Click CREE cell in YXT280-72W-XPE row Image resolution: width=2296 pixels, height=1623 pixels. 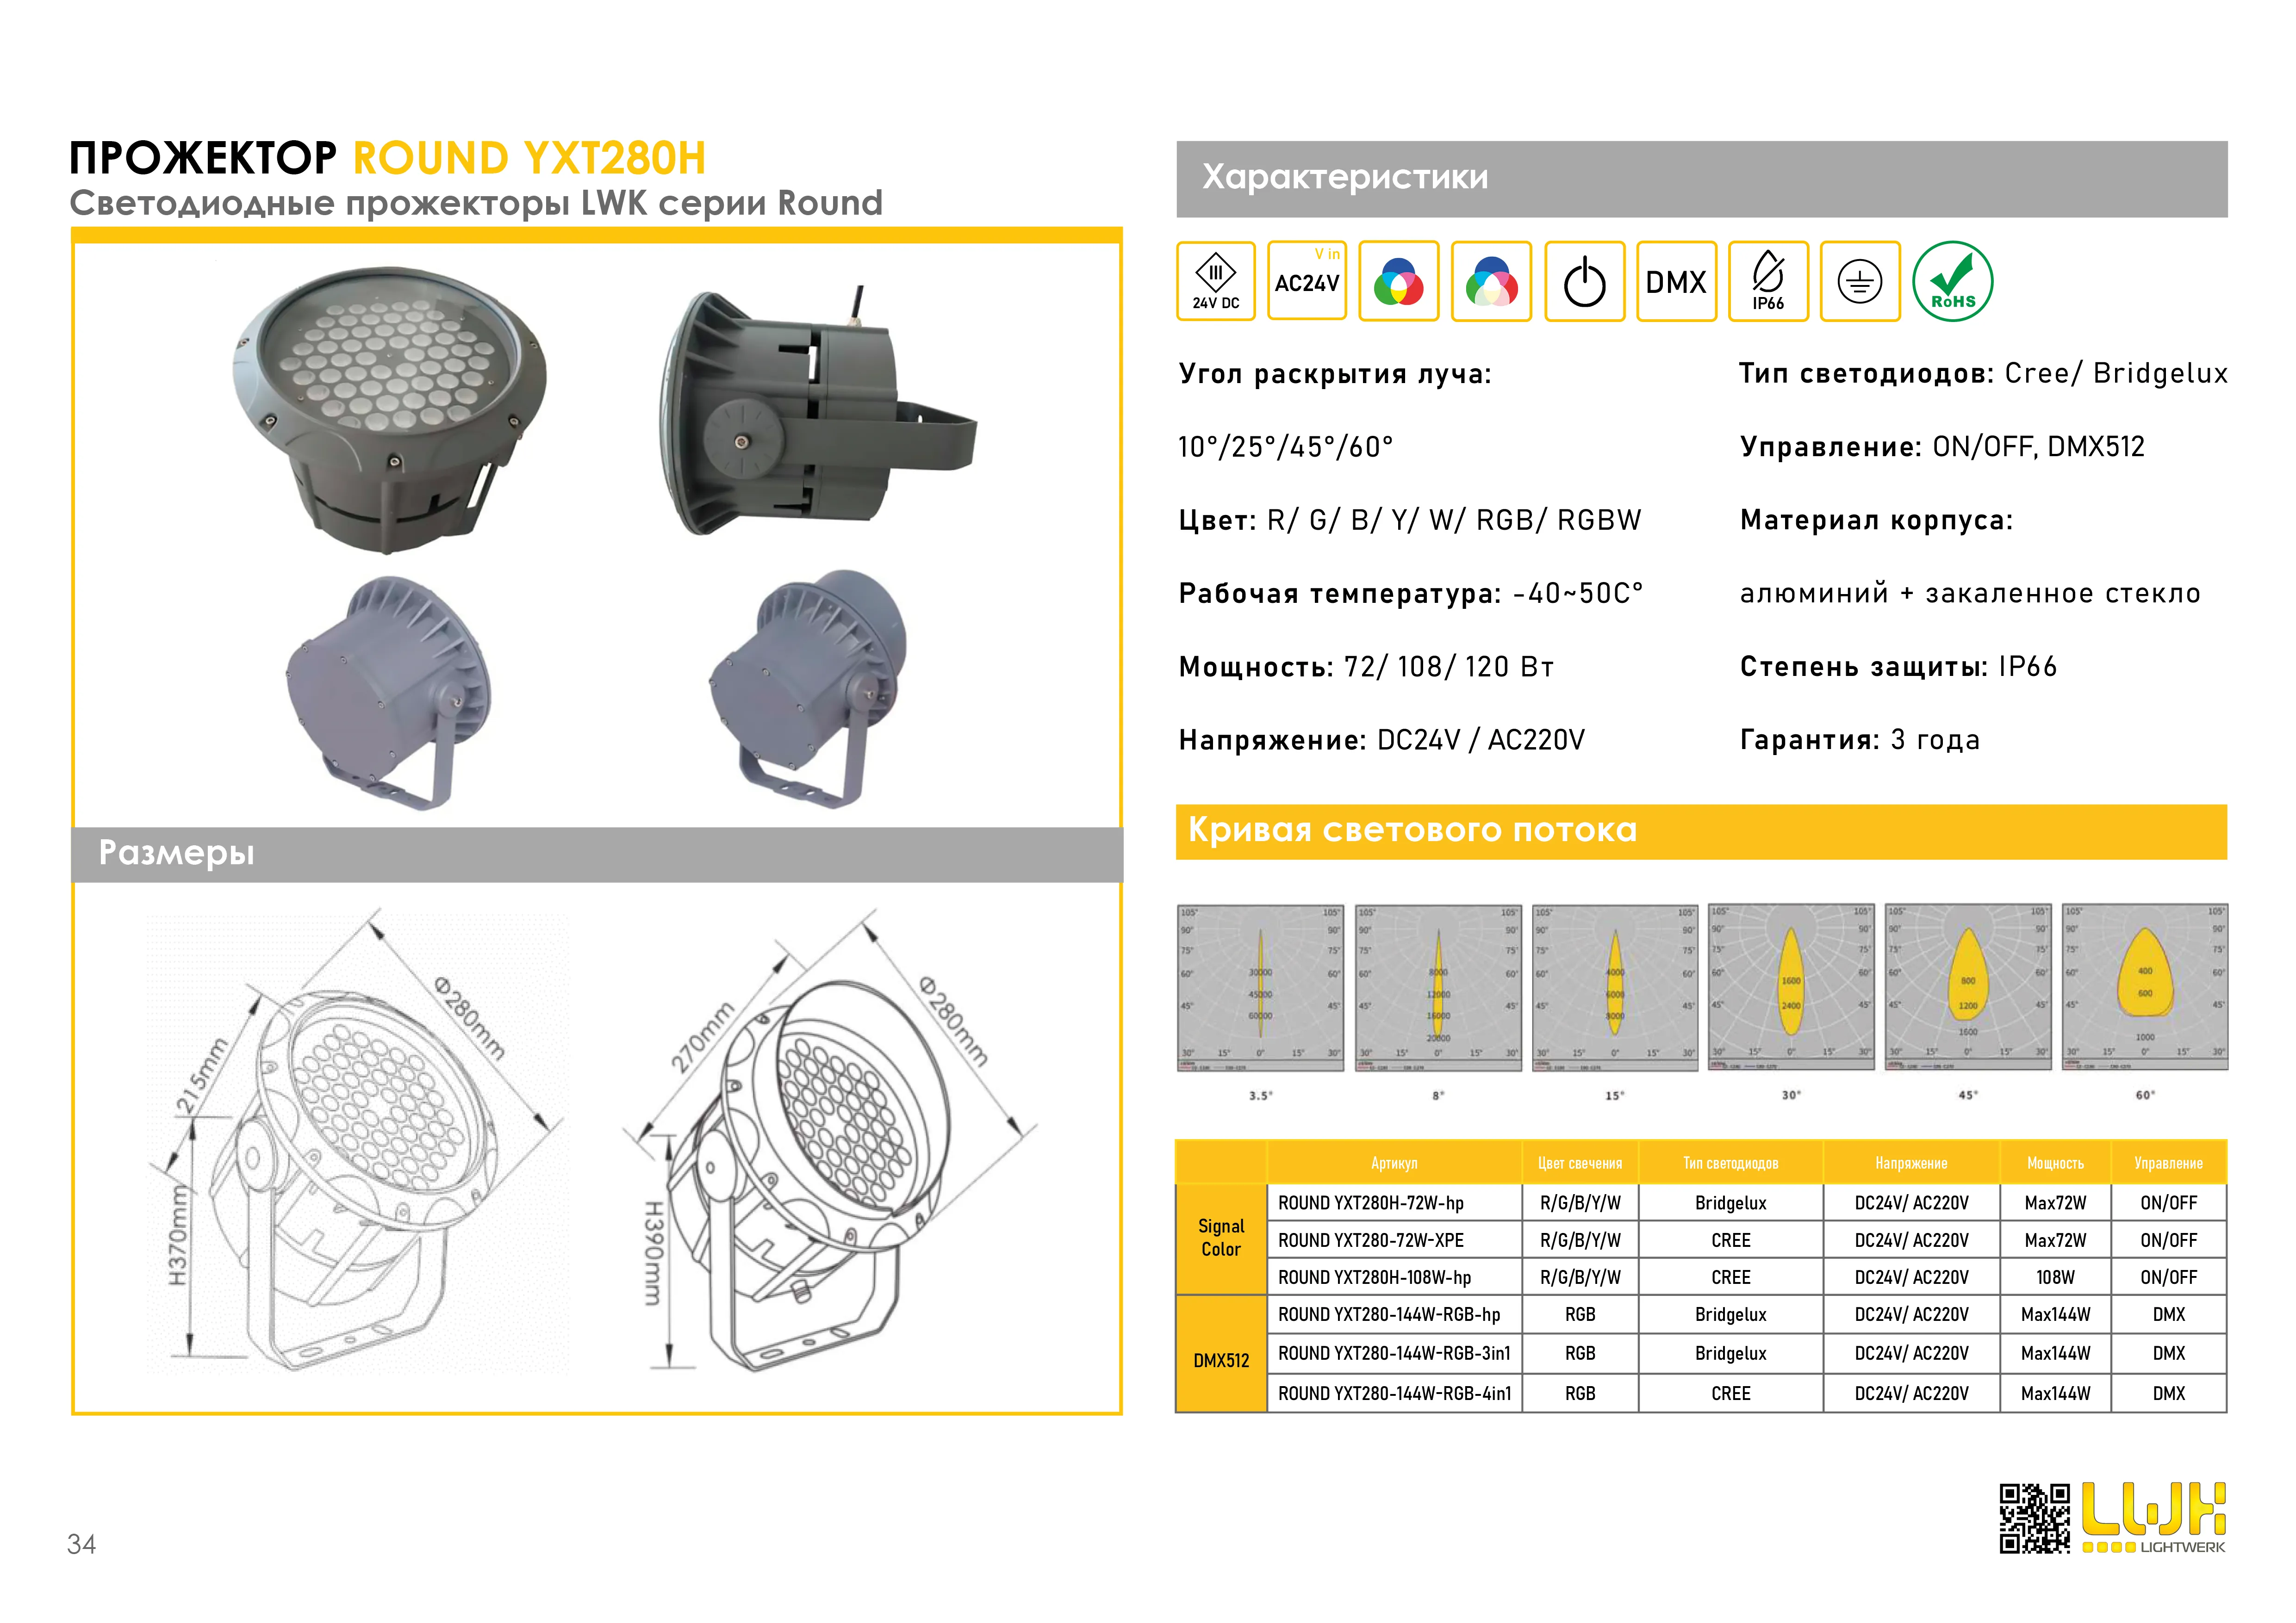(x=1730, y=1240)
